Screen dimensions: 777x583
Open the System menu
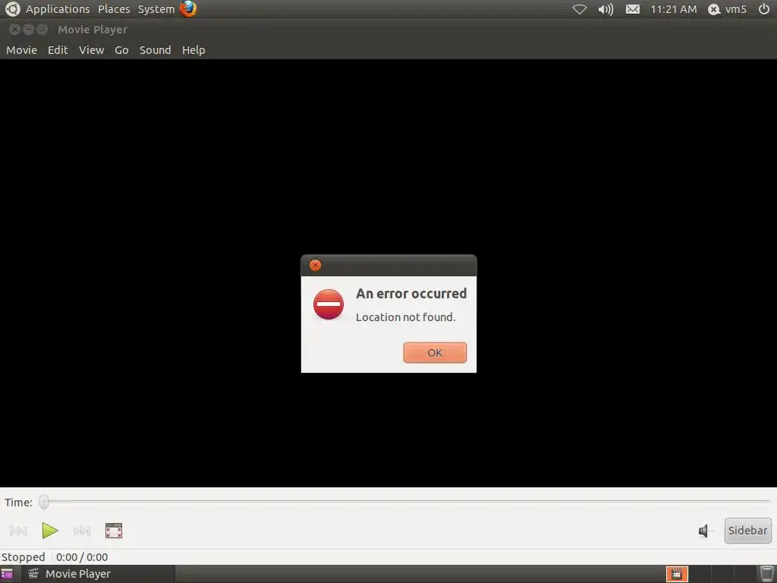coord(156,9)
